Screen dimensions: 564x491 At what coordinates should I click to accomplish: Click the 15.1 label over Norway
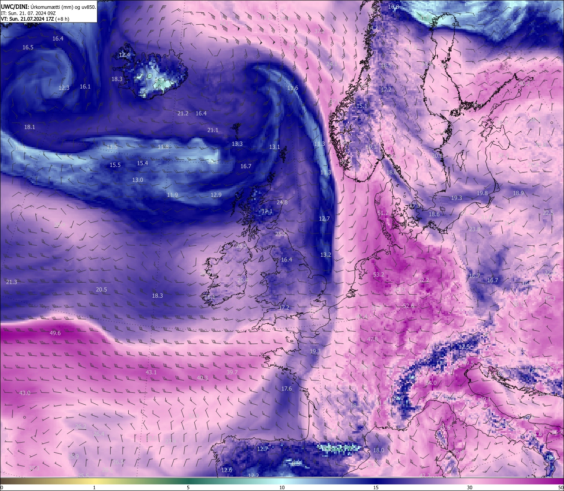(x=361, y=106)
